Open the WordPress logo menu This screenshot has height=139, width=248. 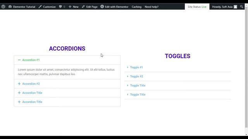(3, 7)
